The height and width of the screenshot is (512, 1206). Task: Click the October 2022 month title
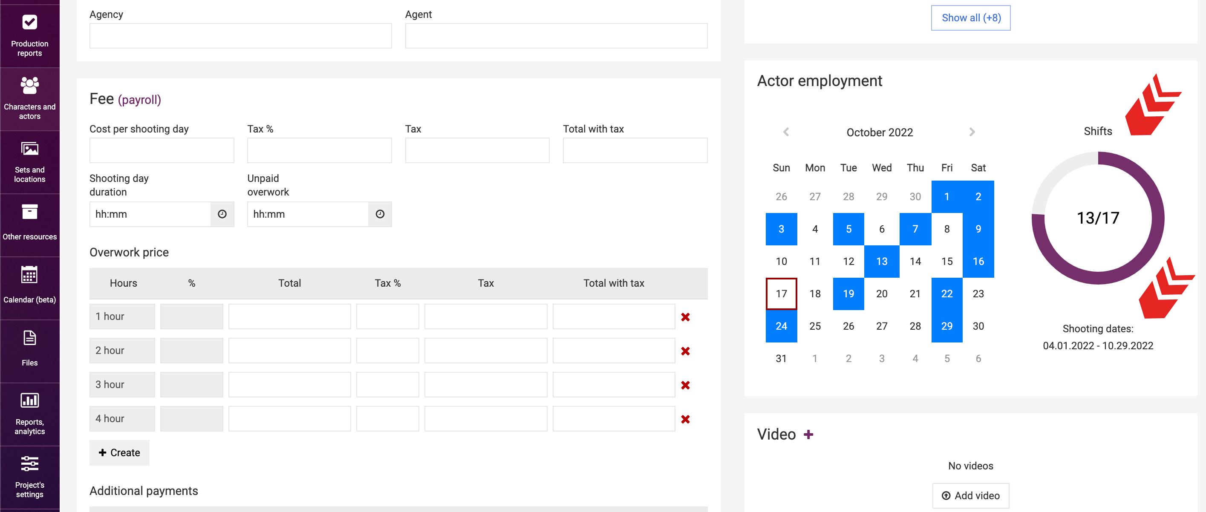coord(880,132)
